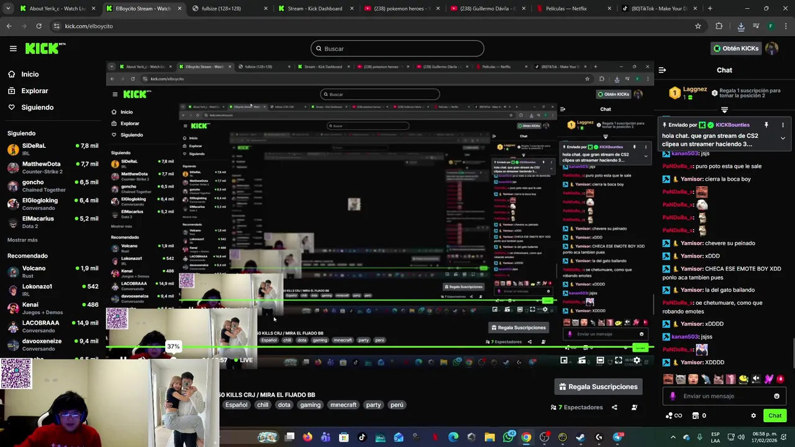Open MatthewDota's channel in followed list
The height and width of the screenshot is (447, 795).
(x=53, y=167)
